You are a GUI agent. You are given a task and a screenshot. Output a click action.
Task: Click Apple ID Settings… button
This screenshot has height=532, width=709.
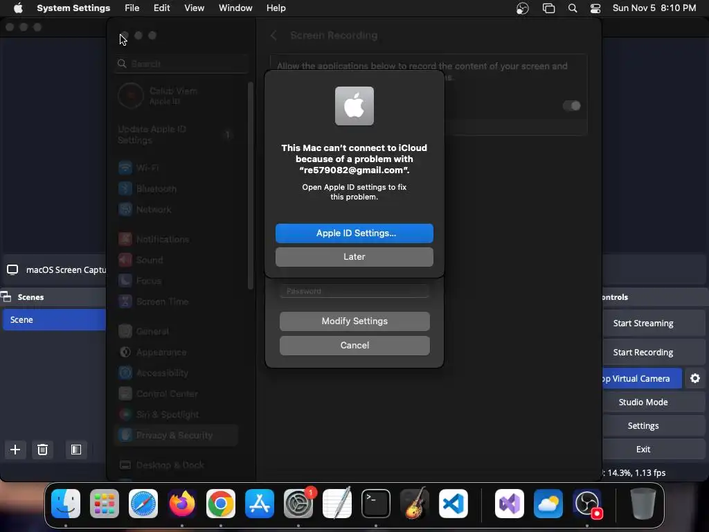(354, 233)
